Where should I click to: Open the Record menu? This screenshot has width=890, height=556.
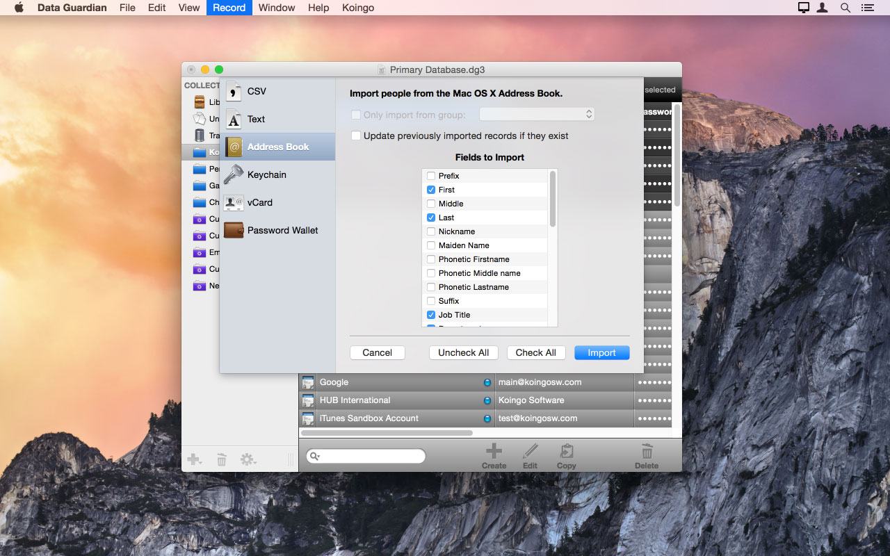pyautogui.click(x=229, y=8)
